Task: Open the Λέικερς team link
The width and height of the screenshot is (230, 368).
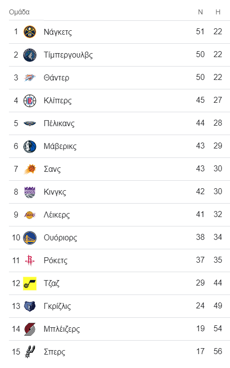Action: (57, 215)
